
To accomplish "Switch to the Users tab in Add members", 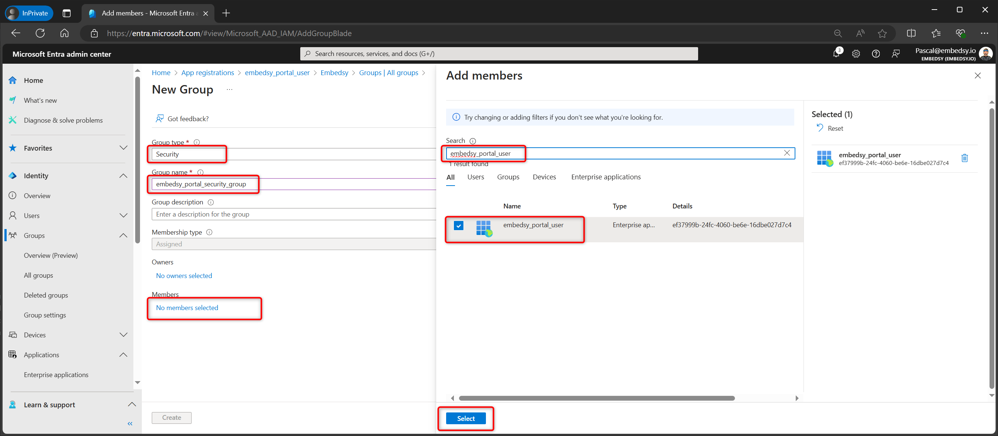I will 475,177.
